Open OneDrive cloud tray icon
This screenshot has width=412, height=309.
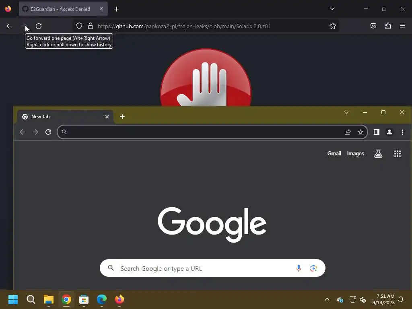tap(340, 299)
